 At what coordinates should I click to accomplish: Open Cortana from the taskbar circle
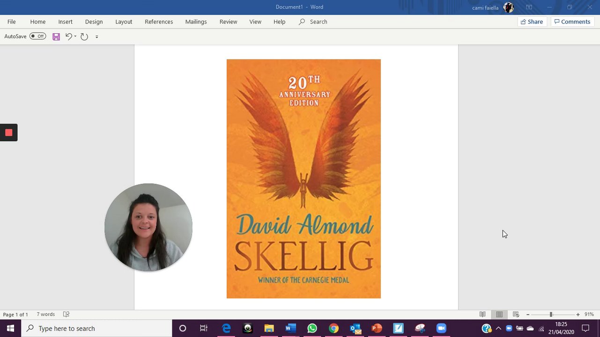click(x=183, y=328)
